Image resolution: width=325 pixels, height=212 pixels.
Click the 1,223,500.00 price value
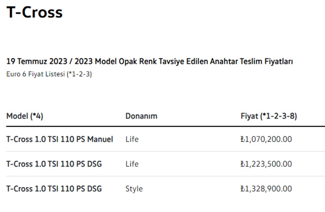[268, 164]
